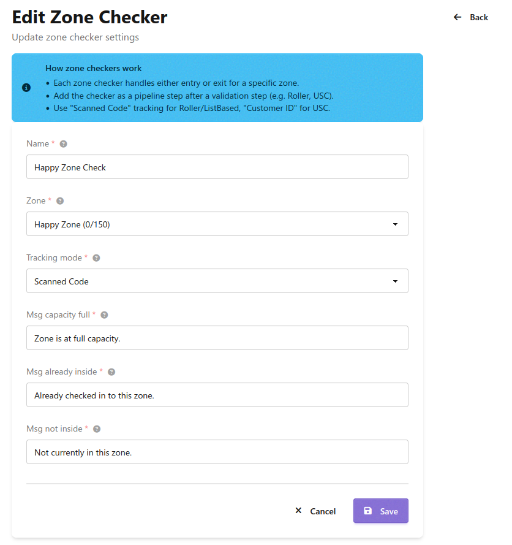Click the X icon beside Cancel
Screen dimensions: 512x545
tap(298, 510)
